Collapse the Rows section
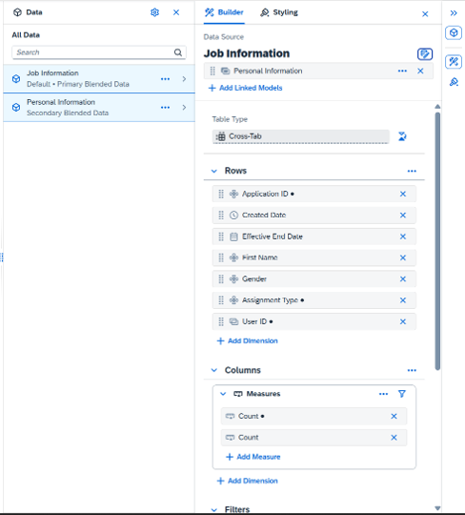Image resolution: width=465 pixels, height=515 pixels. (214, 171)
